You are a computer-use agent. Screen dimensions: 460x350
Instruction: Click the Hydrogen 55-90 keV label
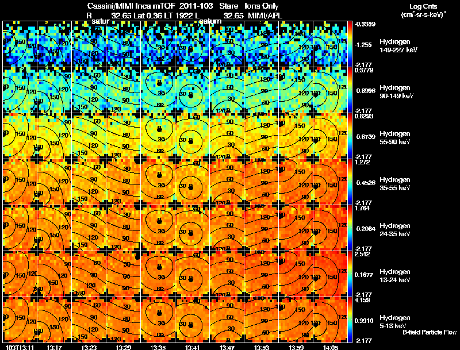click(x=395, y=138)
